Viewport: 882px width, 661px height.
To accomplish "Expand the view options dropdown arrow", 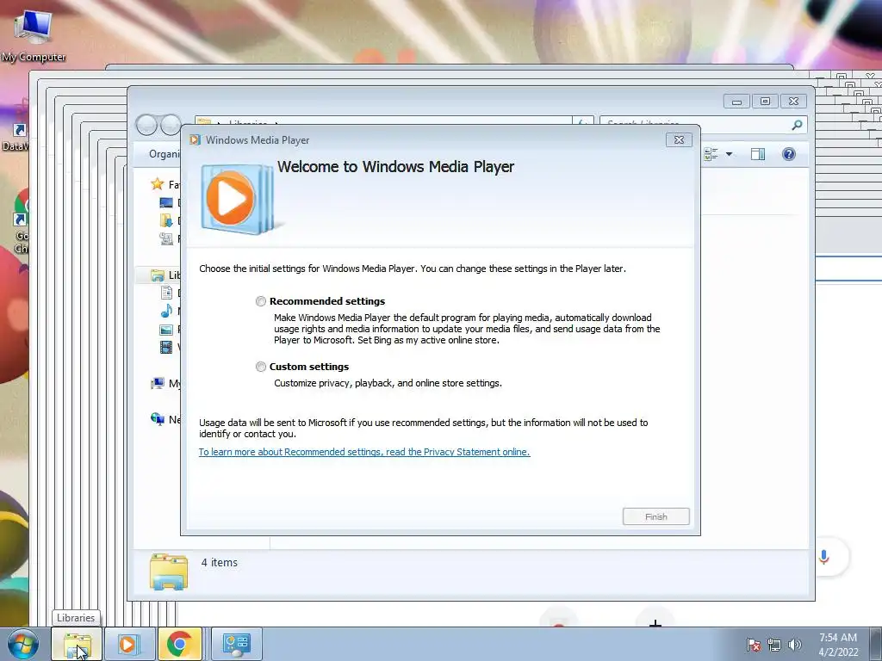I will pyautogui.click(x=729, y=154).
